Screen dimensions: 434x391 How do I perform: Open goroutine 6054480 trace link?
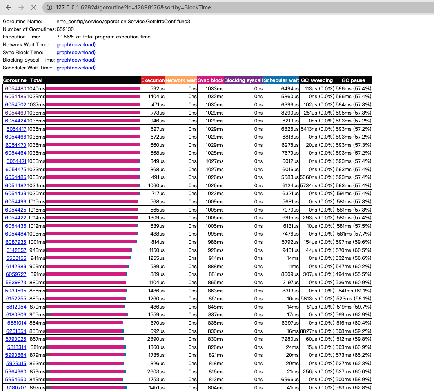pos(16,89)
